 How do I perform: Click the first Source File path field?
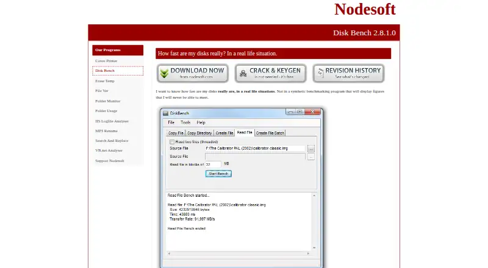(255, 149)
